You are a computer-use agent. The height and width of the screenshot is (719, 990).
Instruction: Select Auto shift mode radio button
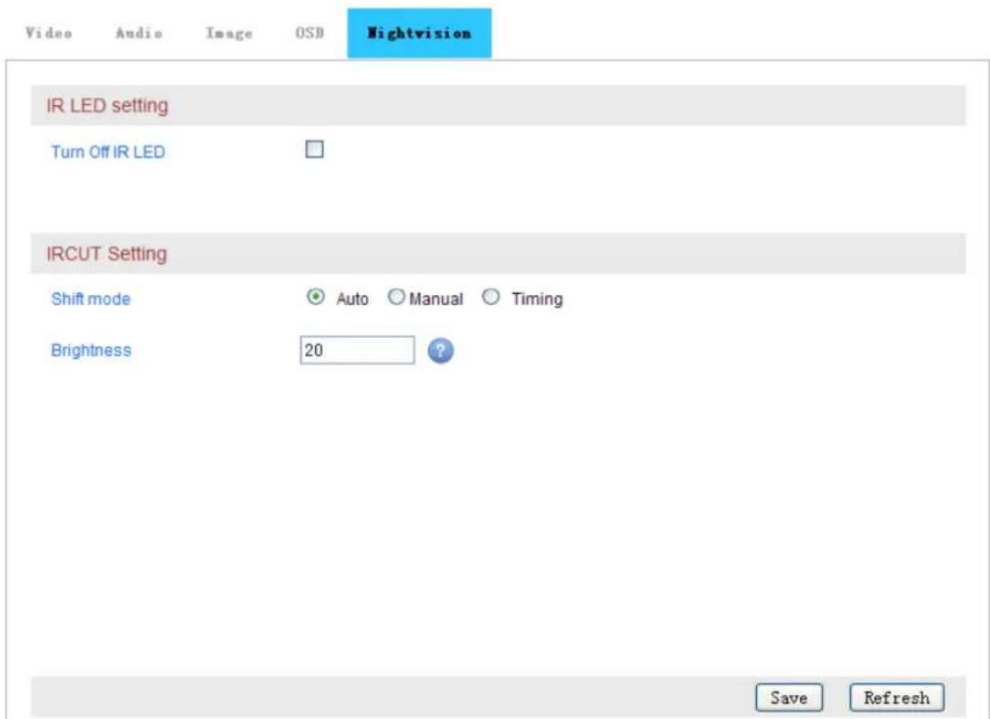pyautogui.click(x=315, y=297)
